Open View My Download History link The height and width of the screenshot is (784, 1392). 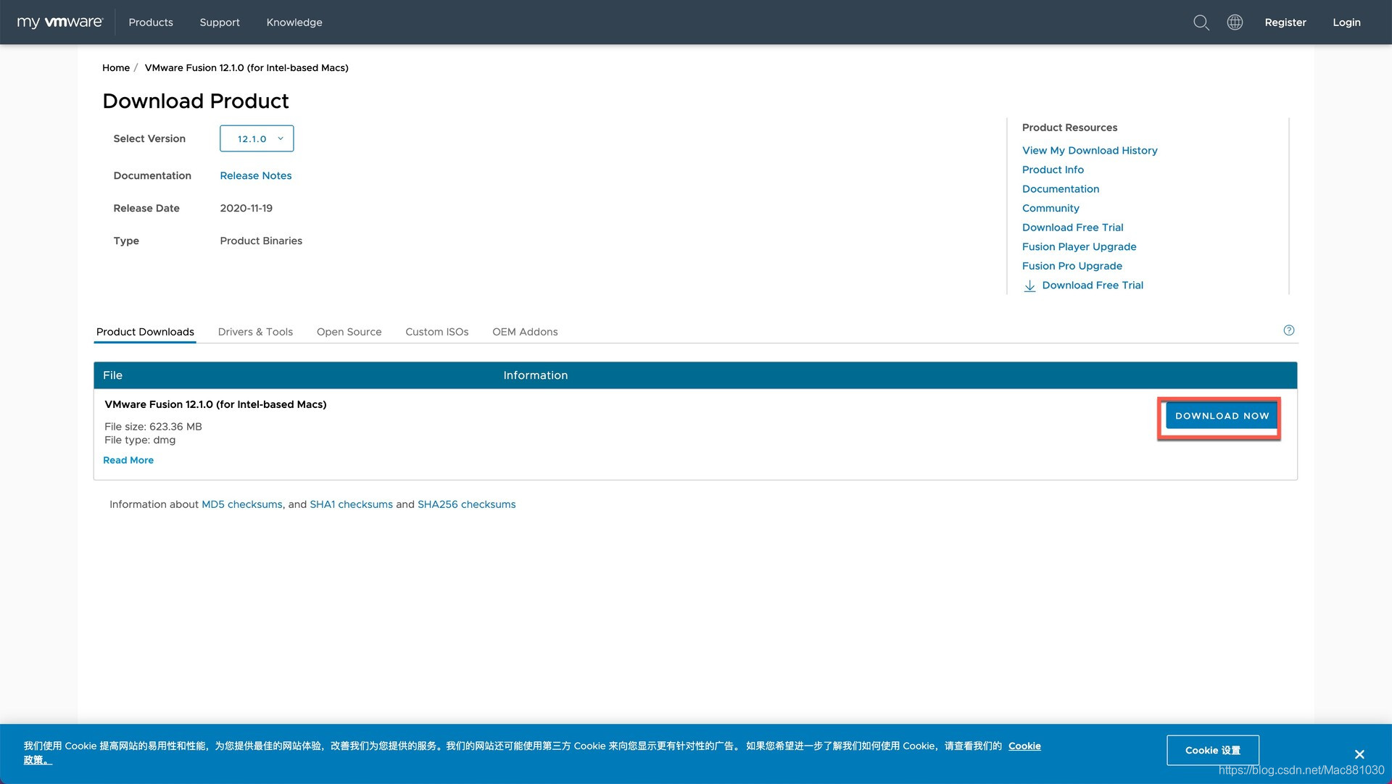1089,151
